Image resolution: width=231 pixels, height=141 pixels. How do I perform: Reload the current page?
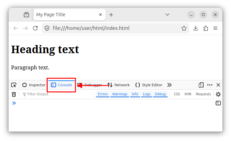point(35,28)
